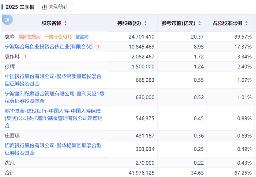Click the number badge next to 袁作琳
Screen dimensions: 256x177
coord(25,57)
